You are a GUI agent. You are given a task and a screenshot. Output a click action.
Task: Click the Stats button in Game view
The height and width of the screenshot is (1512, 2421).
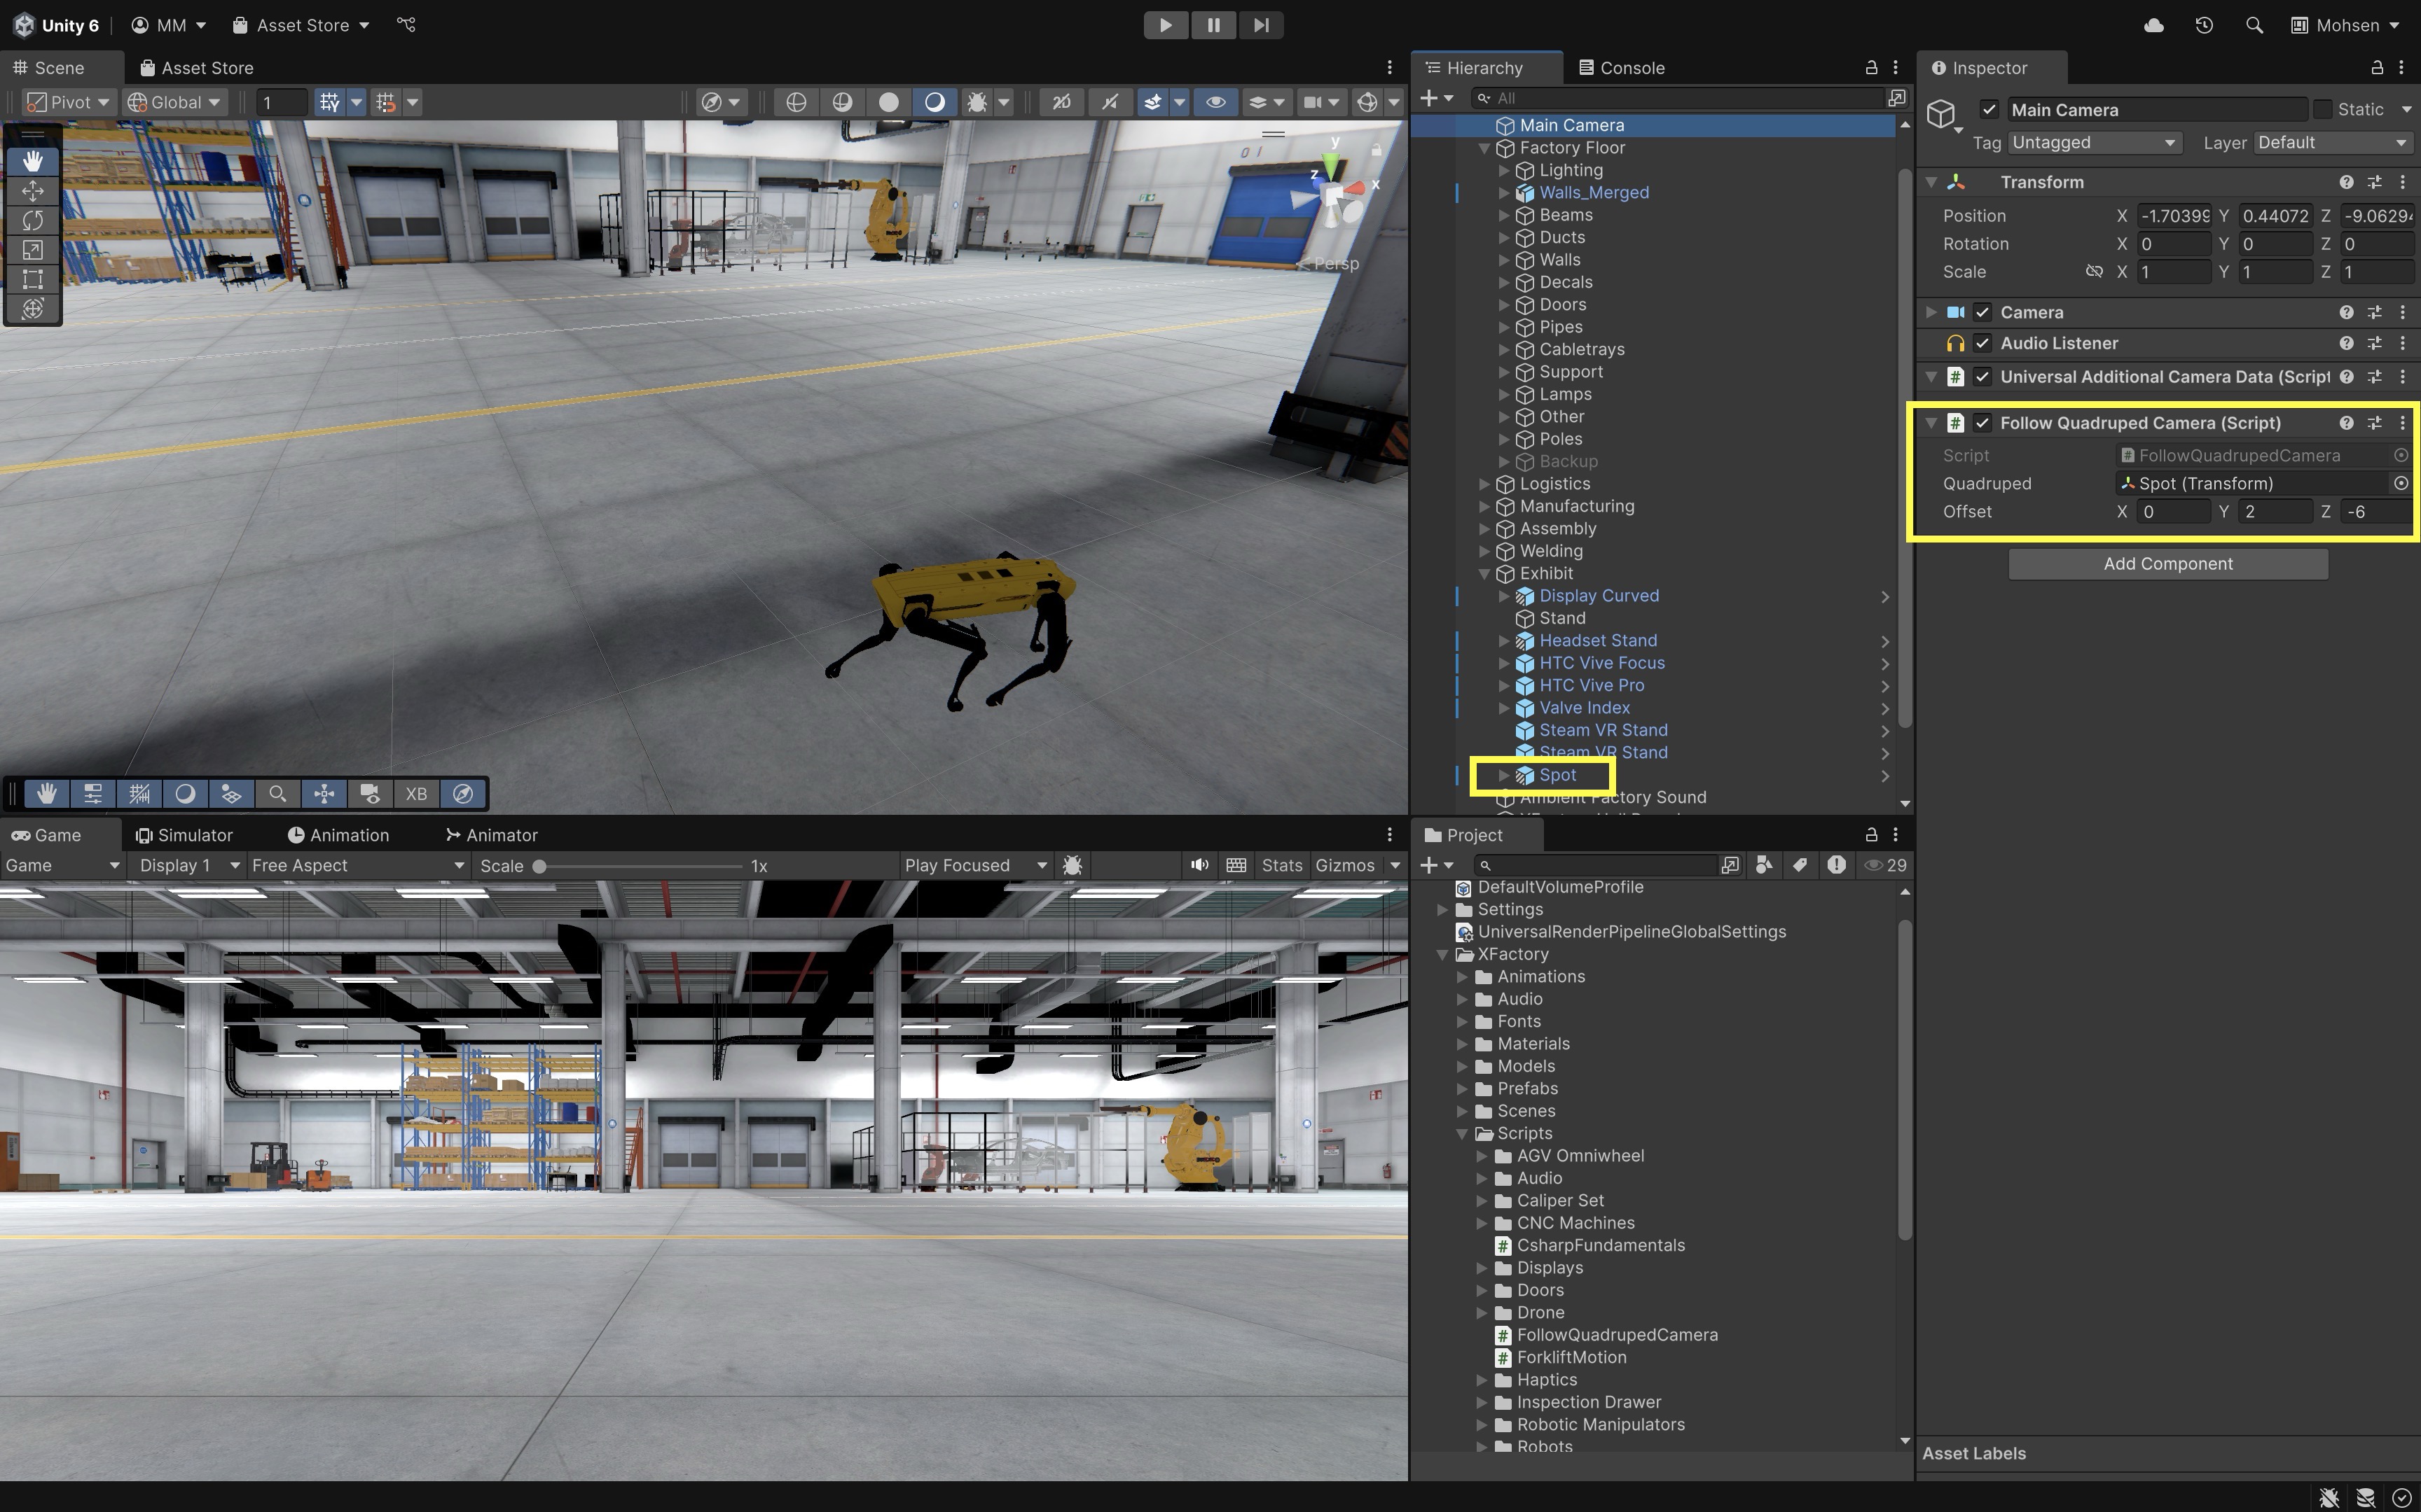pyautogui.click(x=1281, y=865)
